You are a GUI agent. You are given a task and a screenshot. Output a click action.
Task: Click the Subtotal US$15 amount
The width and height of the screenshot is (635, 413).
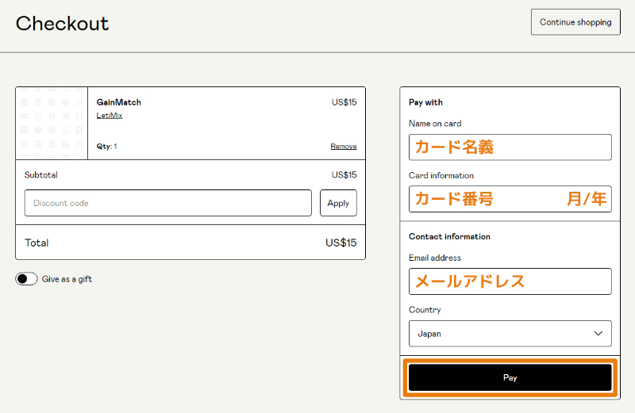[344, 175]
